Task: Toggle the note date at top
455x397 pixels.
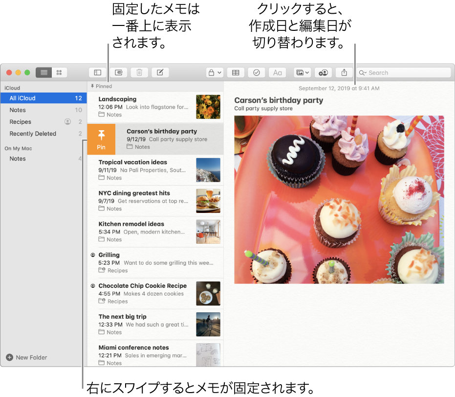Action: click(339, 88)
